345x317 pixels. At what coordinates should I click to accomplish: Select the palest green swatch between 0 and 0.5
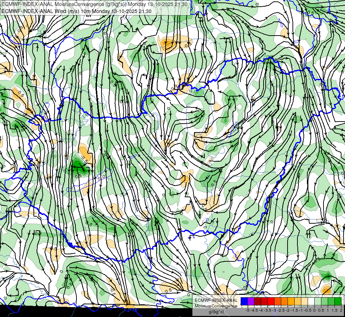click(x=318, y=302)
